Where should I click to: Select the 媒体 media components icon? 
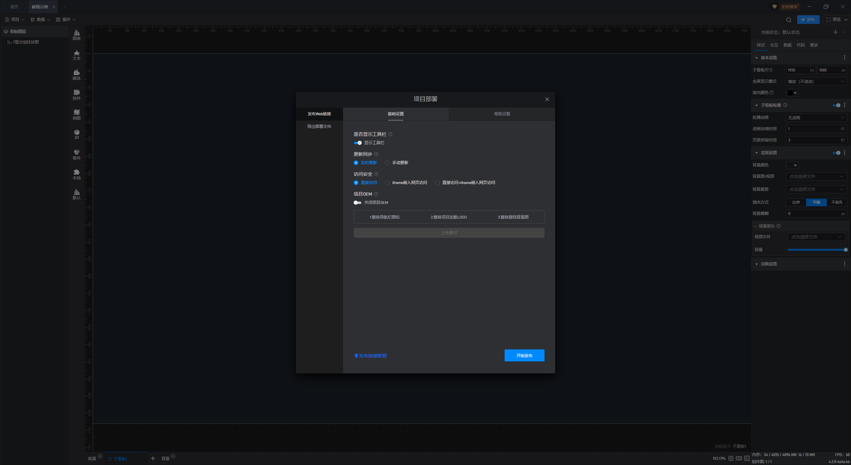pyautogui.click(x=76, y=74)
